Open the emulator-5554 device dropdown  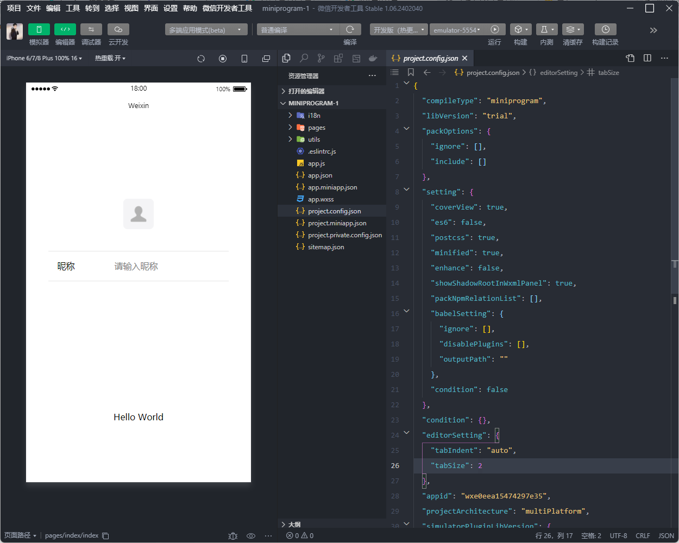click(457, 30)
